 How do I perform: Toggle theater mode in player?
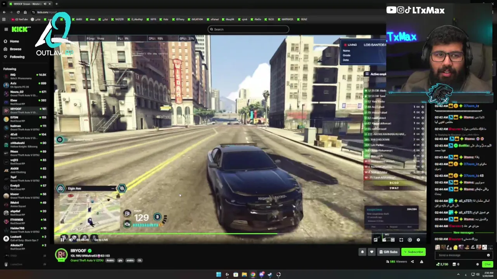click(393, 240)
